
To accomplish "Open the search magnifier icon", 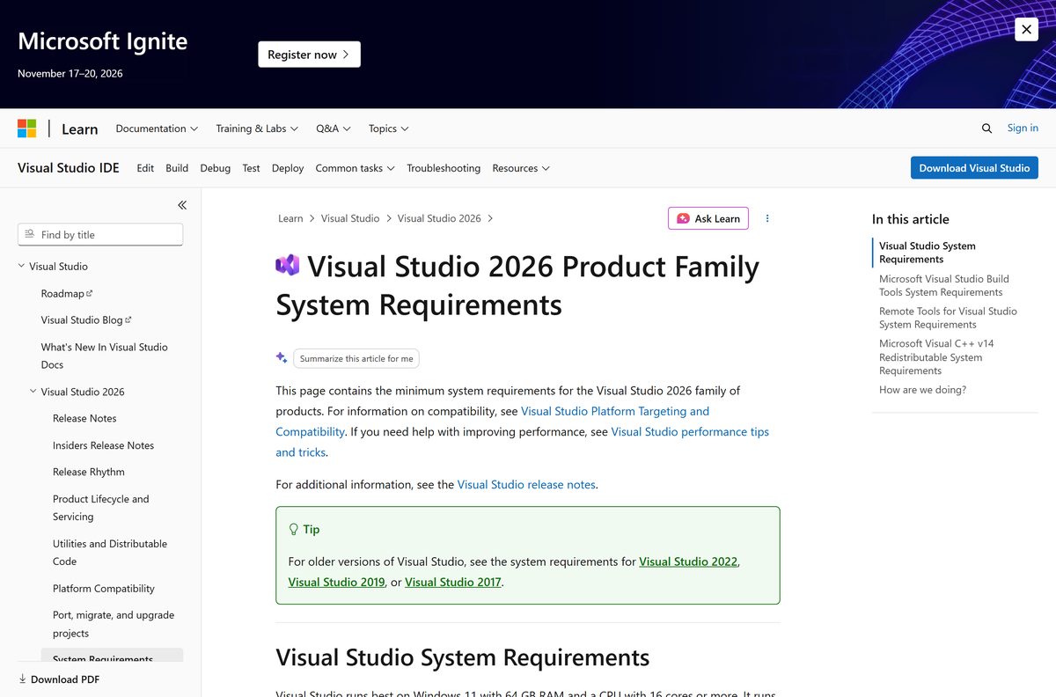I will (986, 128).
